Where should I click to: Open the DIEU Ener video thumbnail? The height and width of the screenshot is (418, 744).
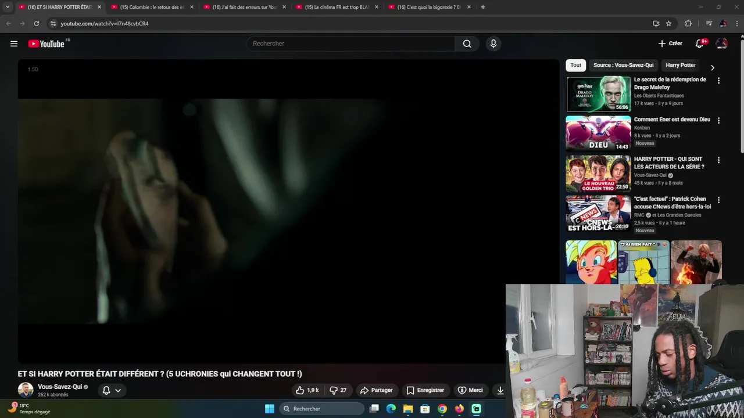click(x=598, y=134)
